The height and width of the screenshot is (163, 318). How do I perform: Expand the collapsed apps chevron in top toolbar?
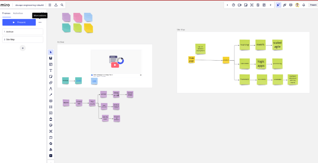pyautogui.click(x=227, y=5)
